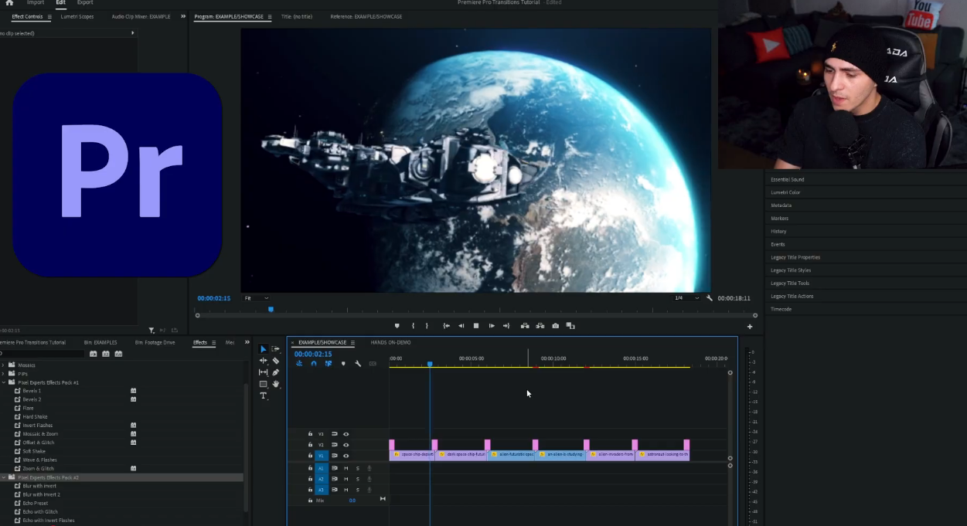Select the Selection arrow tool
The width and height of the screenshot is (967, 526).
point(263,349)
